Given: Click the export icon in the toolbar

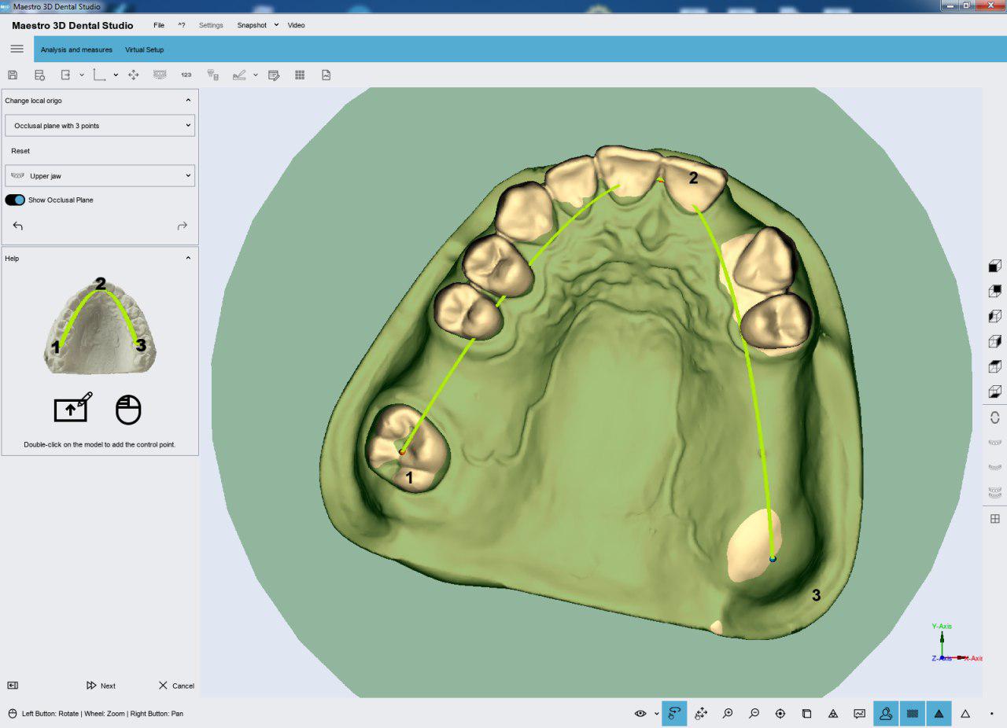Looking at the screenshot, I should 66,75.
